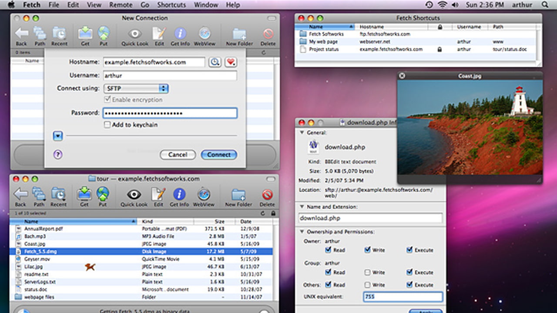Toggle Owner Write permission checkbox
This screenshot has height=313, width=557.
[x=368, y=250]
